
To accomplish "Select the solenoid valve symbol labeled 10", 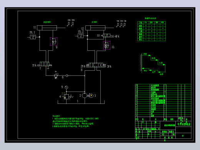I will coord(107,36).
